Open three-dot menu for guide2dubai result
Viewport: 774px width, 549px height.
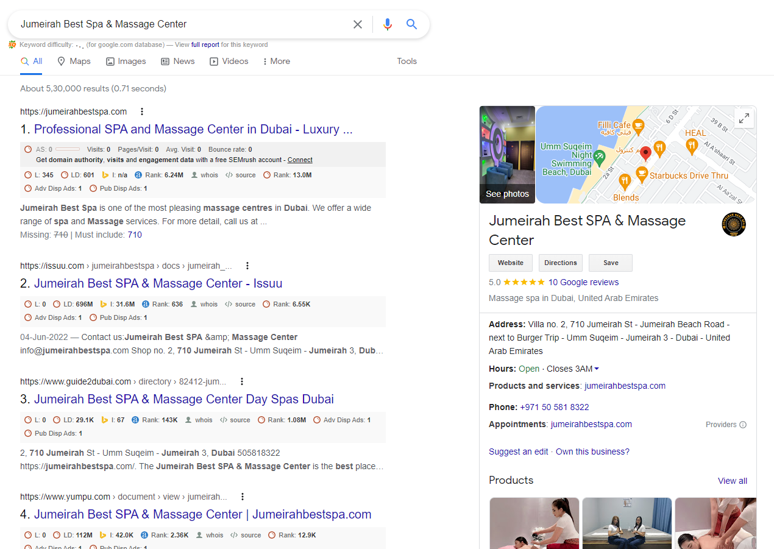click(242, 381)
